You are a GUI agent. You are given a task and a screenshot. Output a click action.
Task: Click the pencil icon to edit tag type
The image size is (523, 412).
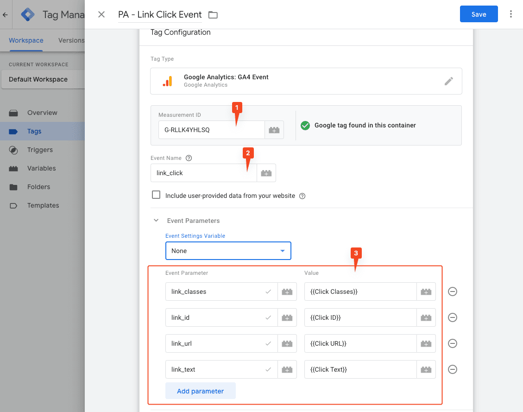coord(448,81)
